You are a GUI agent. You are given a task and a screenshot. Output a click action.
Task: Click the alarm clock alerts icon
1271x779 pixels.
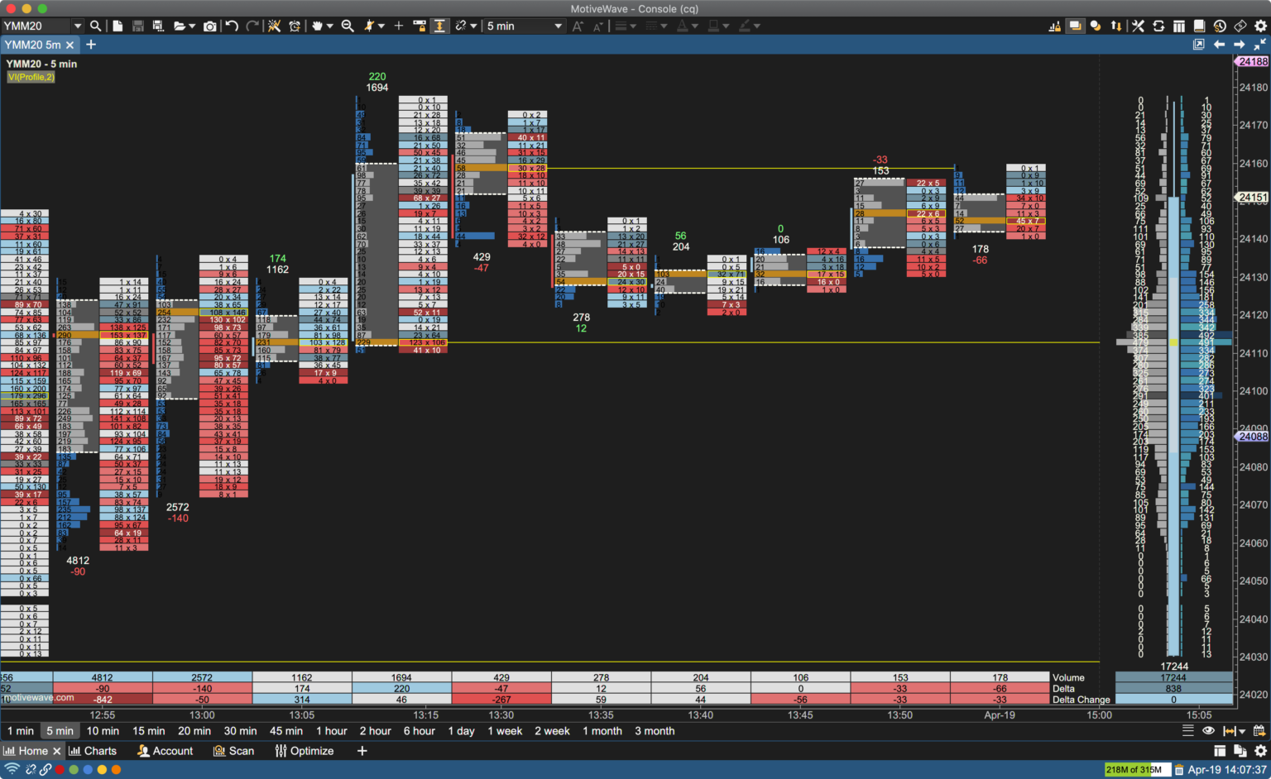(x=295, y=26)
